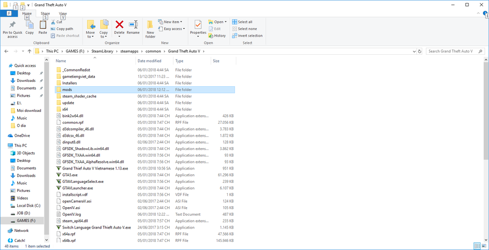Select the update folder row
The height and width of the screenshot is (250, 489).
(x=145, y=102)
